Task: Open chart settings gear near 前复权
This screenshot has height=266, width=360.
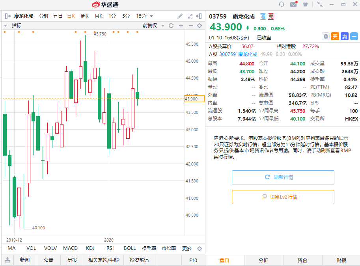Action: pos(200,26)
